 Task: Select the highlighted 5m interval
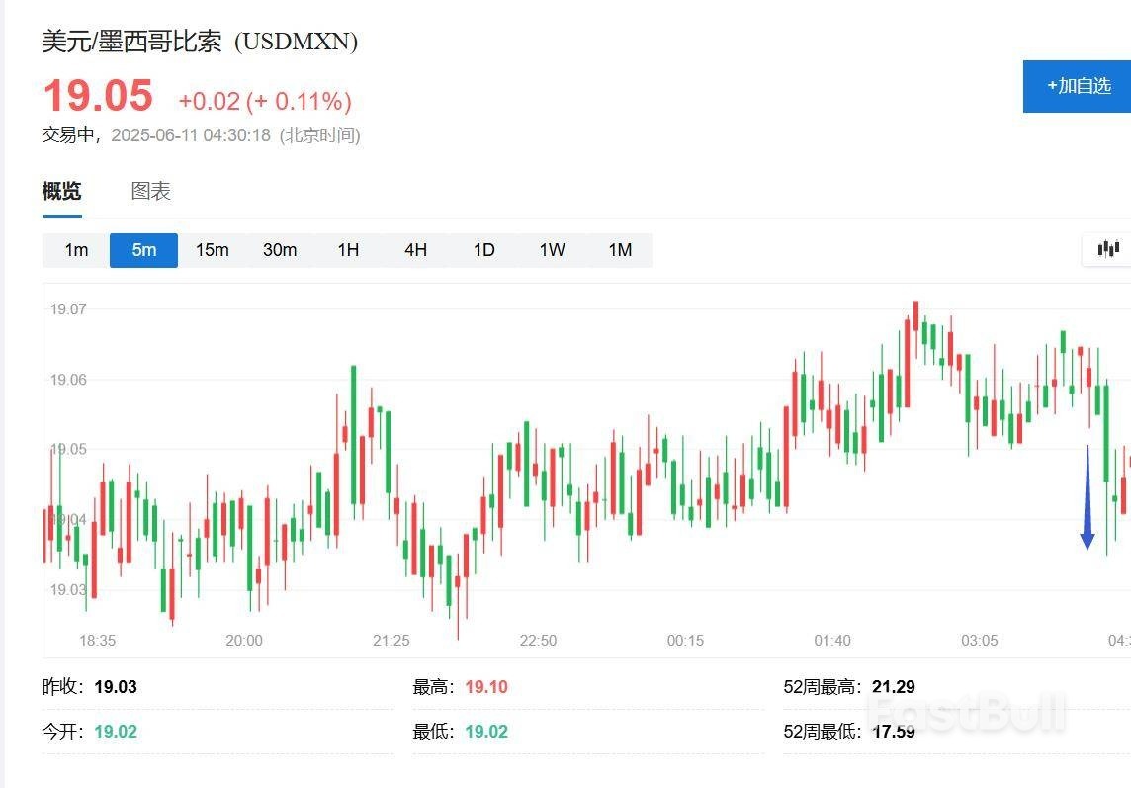tap(144, 250)
